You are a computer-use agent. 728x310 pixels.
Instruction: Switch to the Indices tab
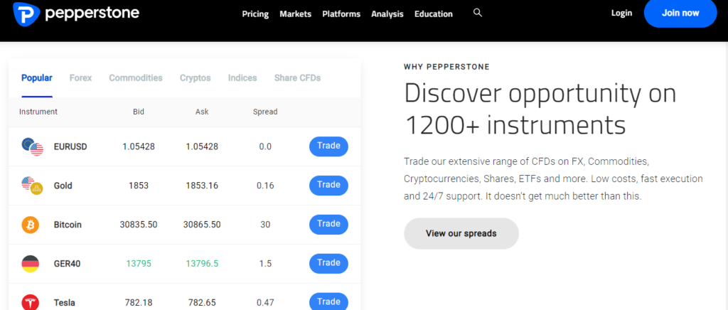point(242,78)
